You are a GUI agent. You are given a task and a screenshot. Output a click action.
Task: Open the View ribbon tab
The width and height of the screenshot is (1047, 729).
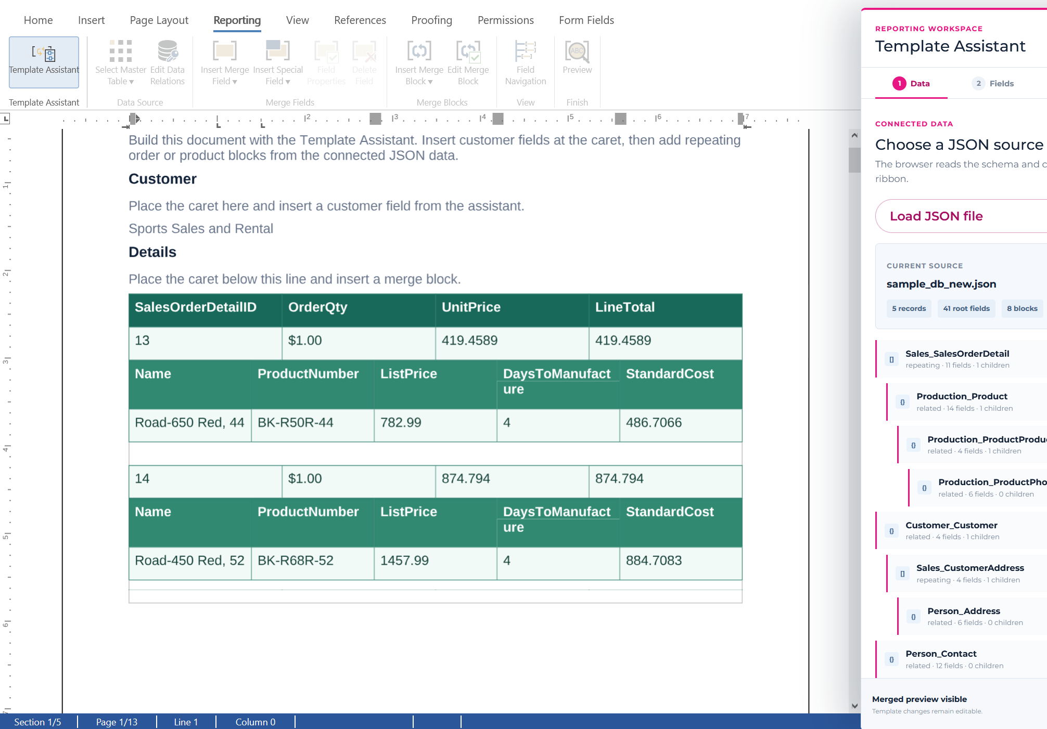coord(298,20)
